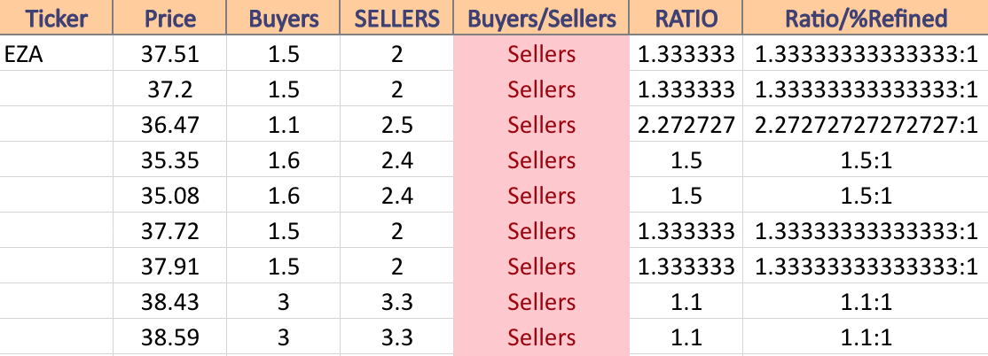Click the Ratio/%Refined header cell
The width and height of the screenshot is (988, 356).
pyautogui.click(x=866, y=18)
